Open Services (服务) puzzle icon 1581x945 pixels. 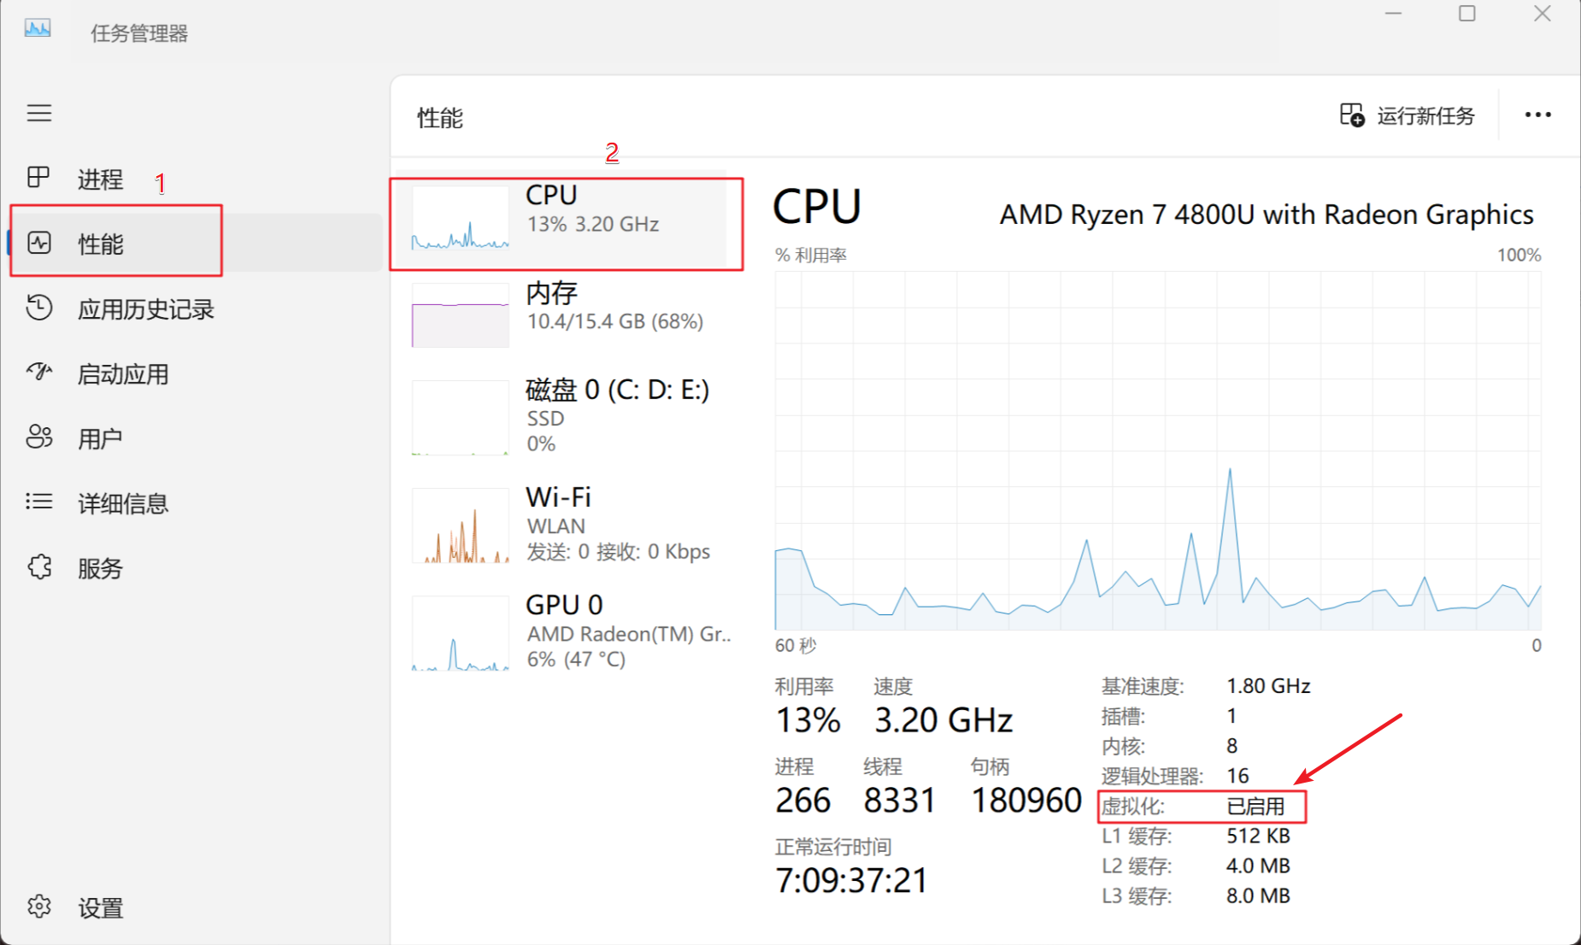tap(39, 566)
